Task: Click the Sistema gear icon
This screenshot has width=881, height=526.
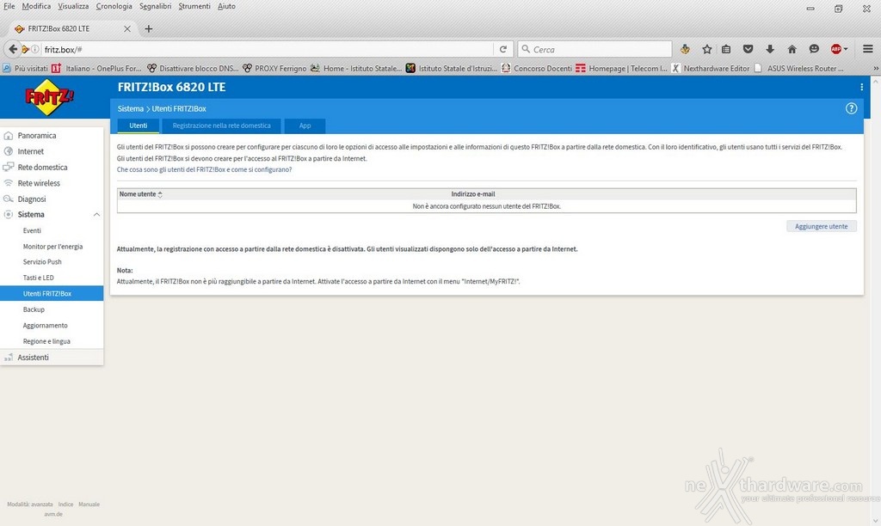Action: point(9,215)
